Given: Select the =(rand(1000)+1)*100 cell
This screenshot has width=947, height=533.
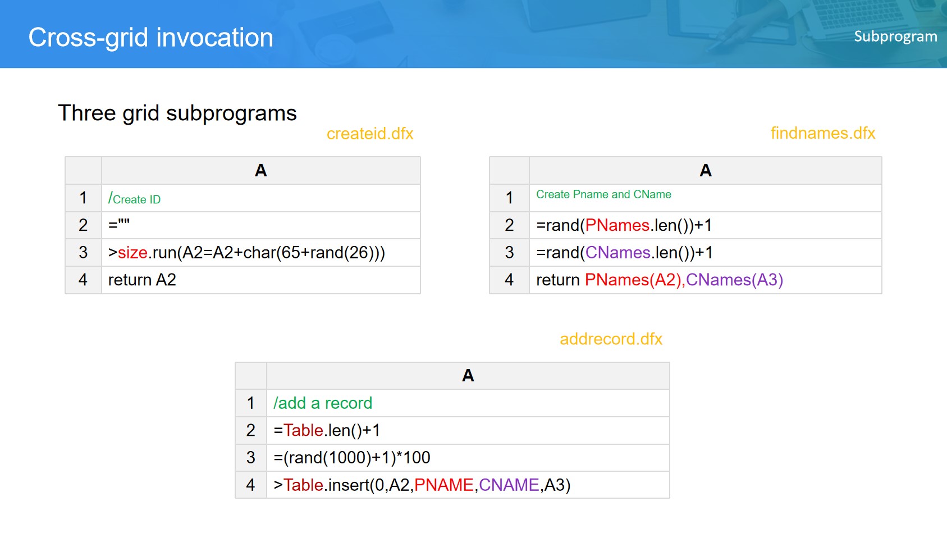Looking at the screenshot, I should pyautogui.click(x=468, y=458).
